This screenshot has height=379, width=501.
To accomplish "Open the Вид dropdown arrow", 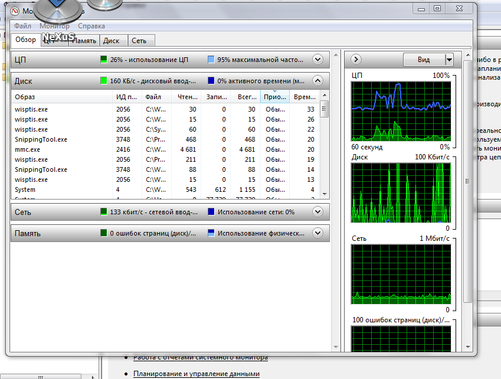I will point(449,60).
